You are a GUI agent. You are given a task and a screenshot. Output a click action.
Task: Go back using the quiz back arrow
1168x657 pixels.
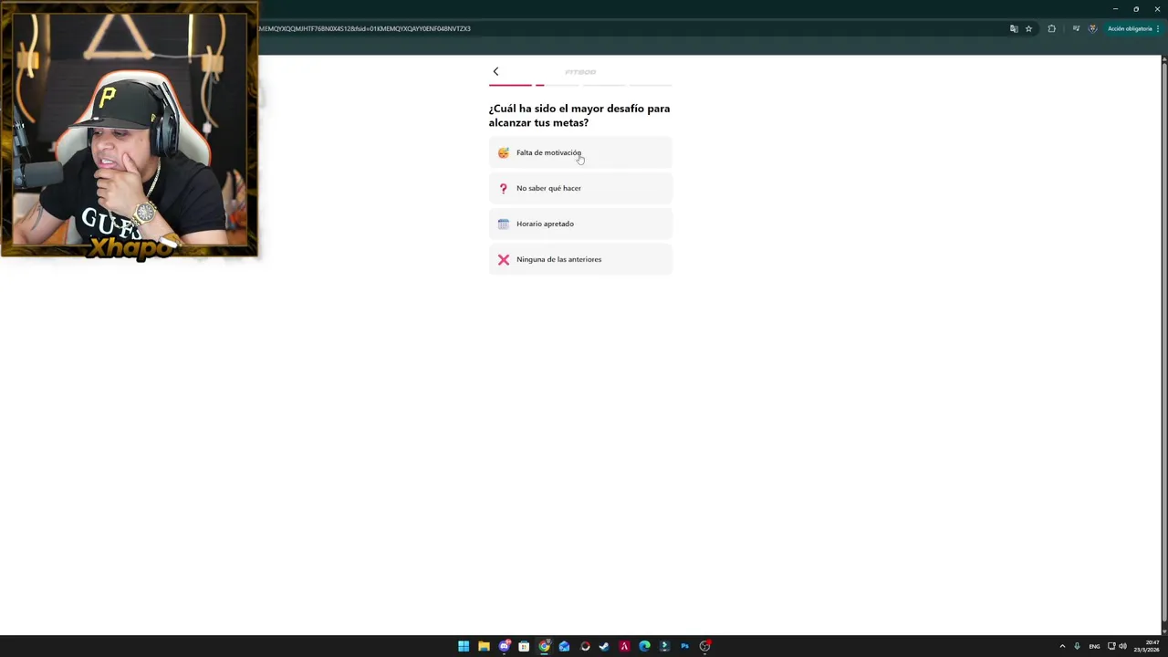[x=495, y=71]
